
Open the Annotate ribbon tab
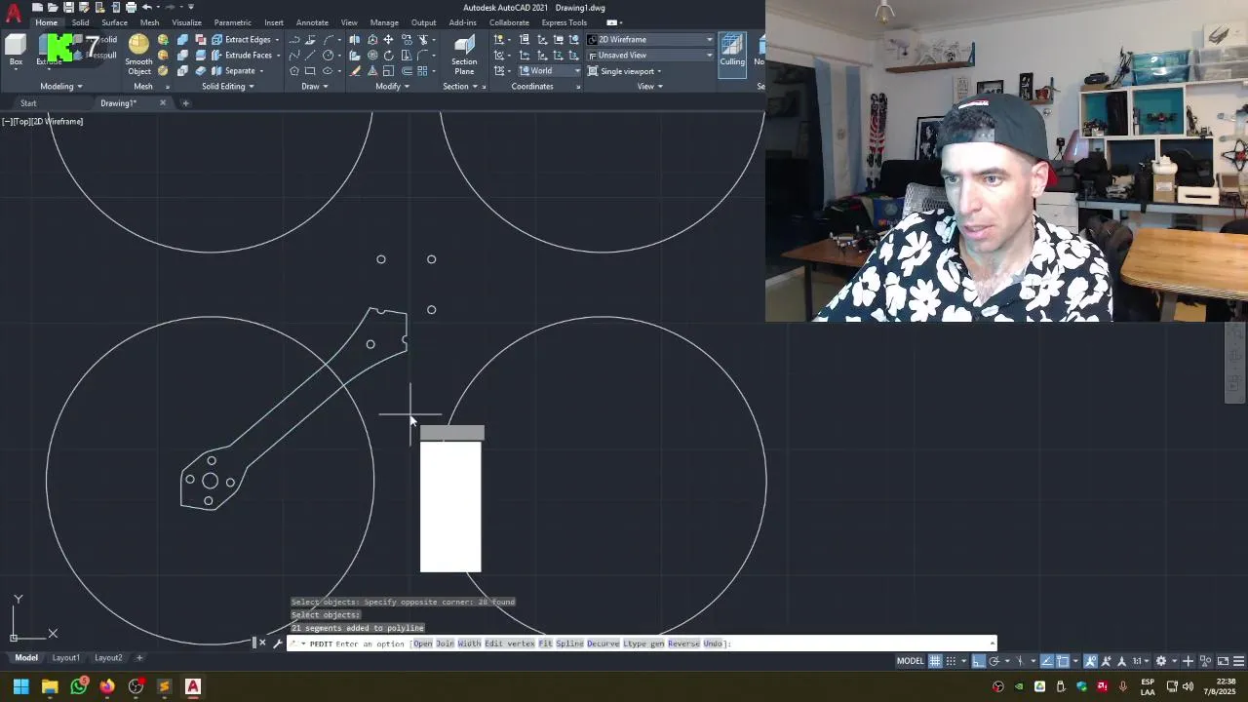312,22
